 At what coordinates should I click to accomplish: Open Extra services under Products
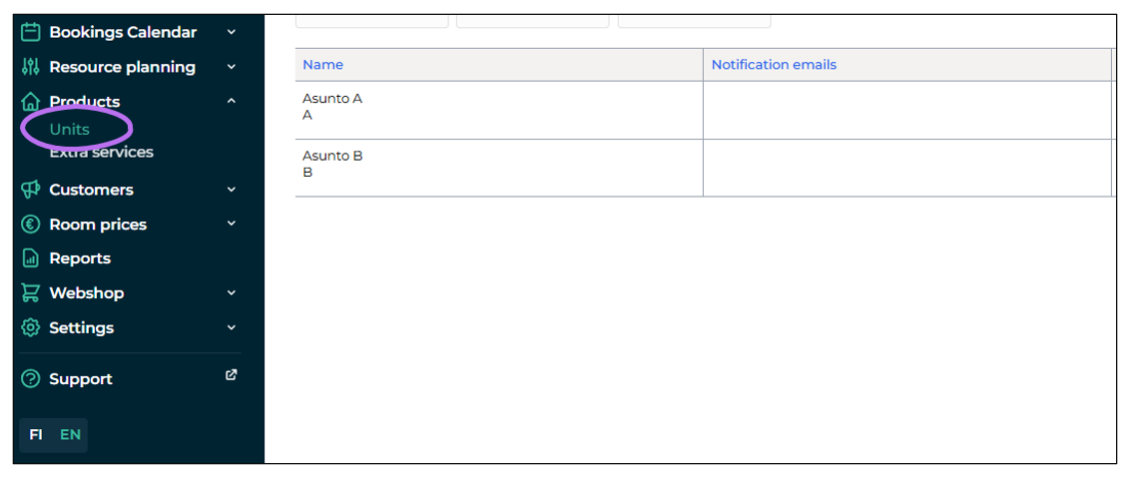pos(101,153)
